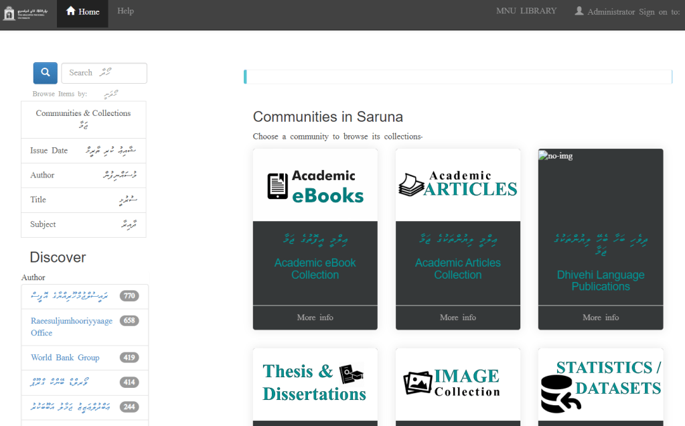The image size is (685, 426).
Task: Browse items by Author
Action: tap(42, 175)
